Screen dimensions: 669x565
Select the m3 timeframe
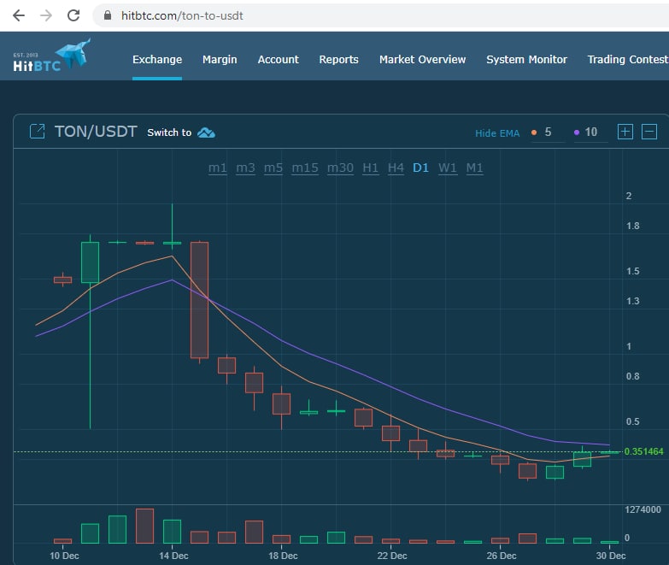[x=246, y=168]
